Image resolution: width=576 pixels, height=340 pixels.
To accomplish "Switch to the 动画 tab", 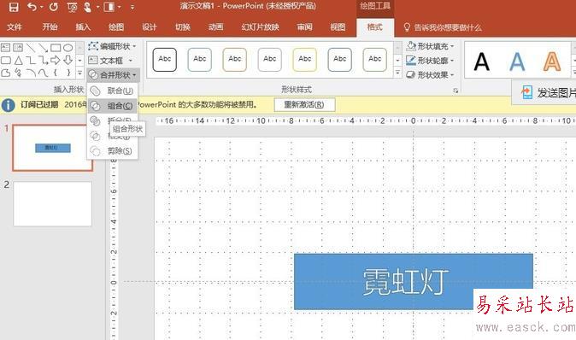I will point(215,26).
